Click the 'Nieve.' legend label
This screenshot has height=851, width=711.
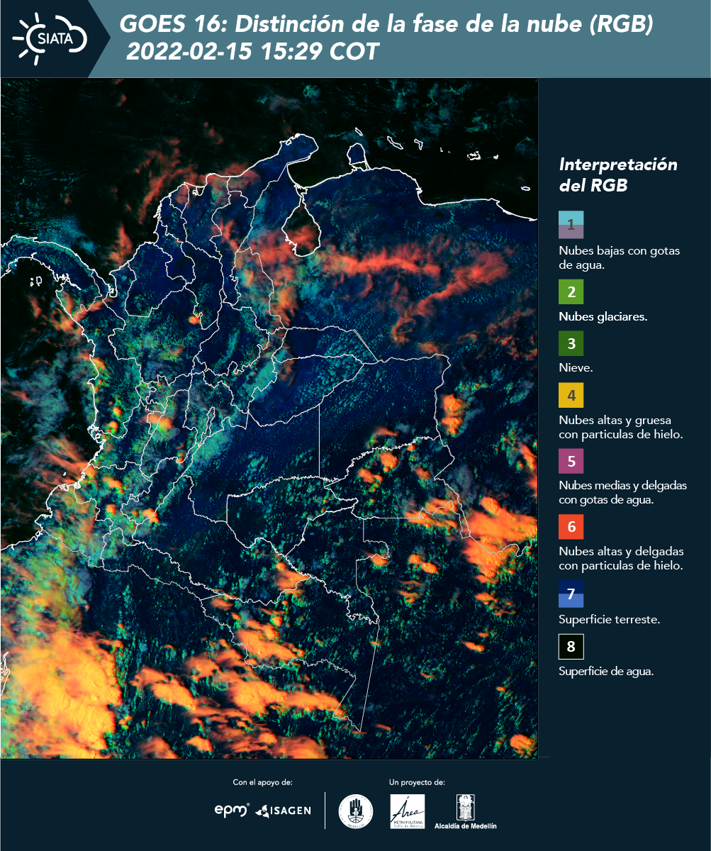click(576, 368)
